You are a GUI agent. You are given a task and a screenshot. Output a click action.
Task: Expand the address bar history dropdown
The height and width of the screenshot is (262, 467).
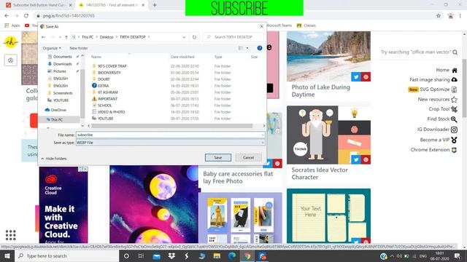click(184, 37)
